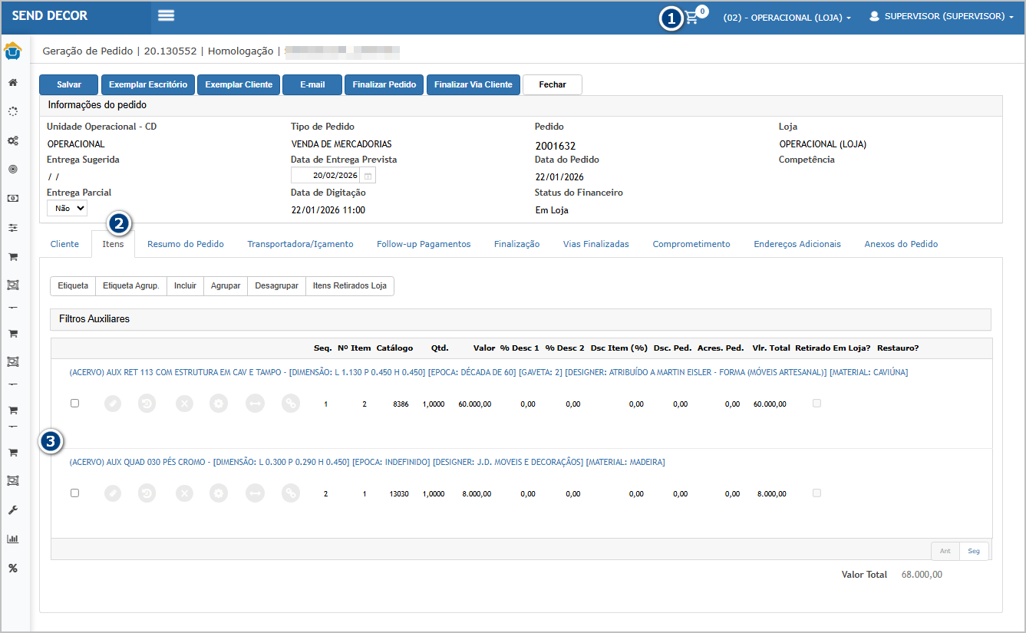Viewport: 1026px width, 633px height.
Task: Switch to the Resumo do Pedido tab
Action: [186, 244]
